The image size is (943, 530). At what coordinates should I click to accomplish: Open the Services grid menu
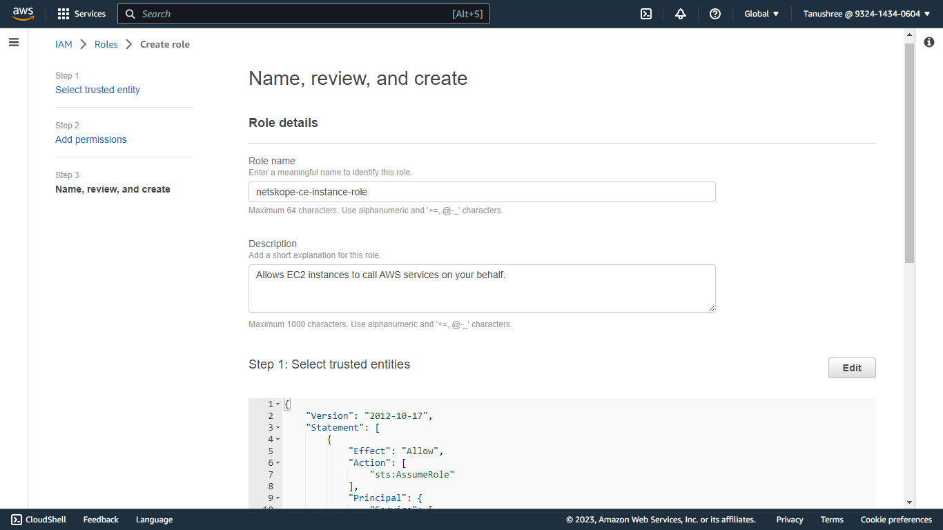coord(64,14)
